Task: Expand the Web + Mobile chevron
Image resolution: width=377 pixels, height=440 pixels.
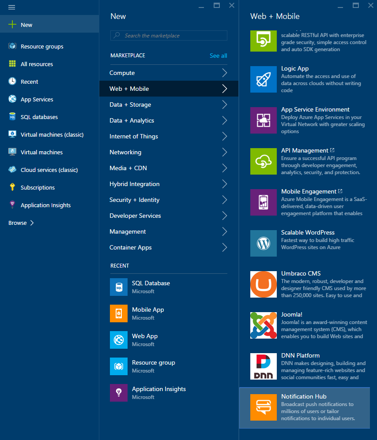Action: tap(224, 89)
